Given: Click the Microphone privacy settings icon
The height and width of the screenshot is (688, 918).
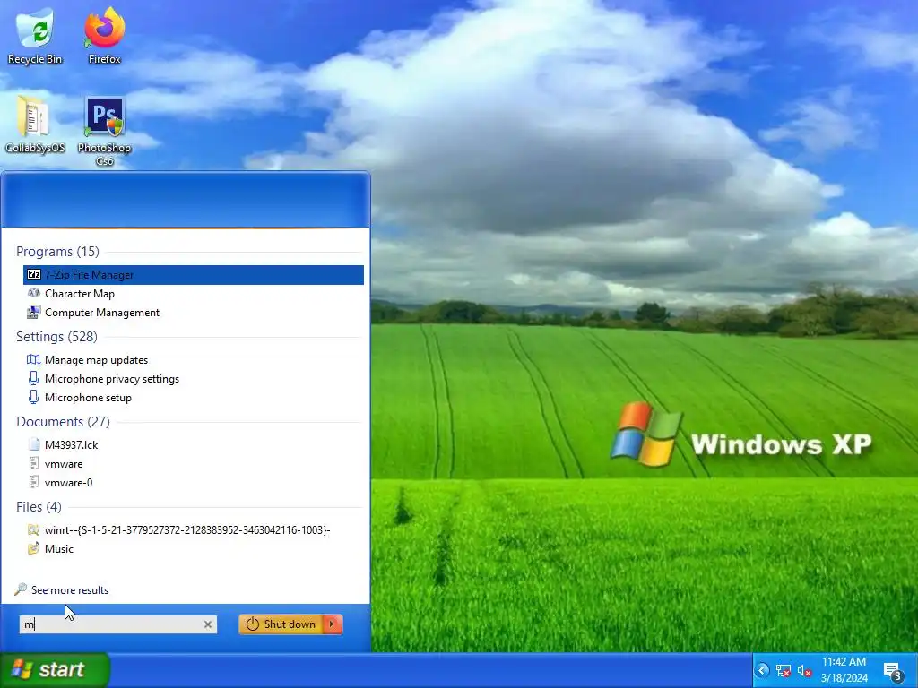Looking at the screenshot, I should [x=34, y=379].
